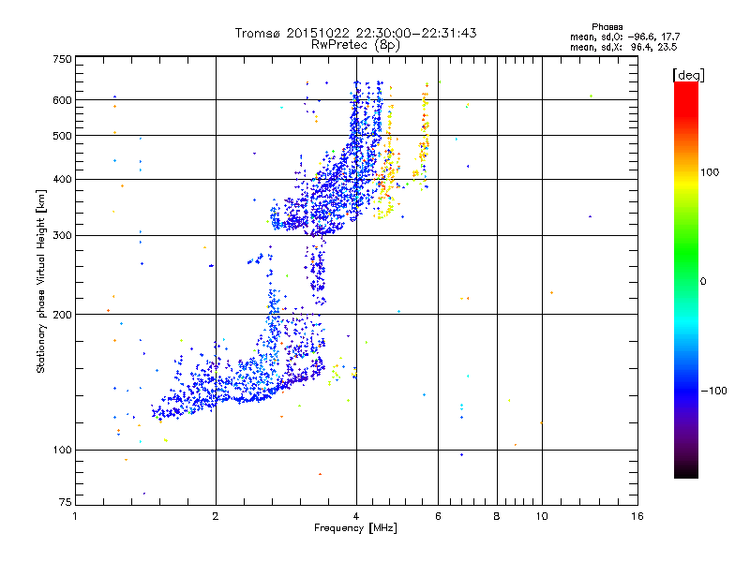Select the 'mean, sd,O: -96.6, 17.7' line
Screen dimensions: 750x562
point(624,37)
